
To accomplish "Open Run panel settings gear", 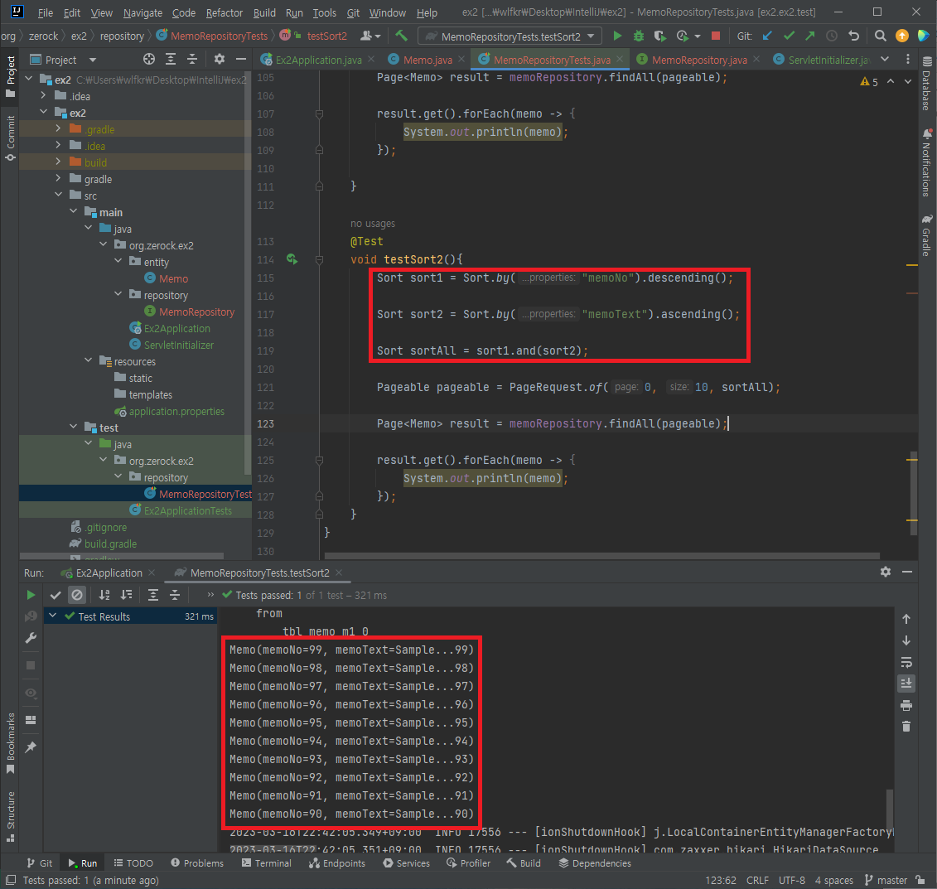I will pyautogui.click(x=885, y=572).
